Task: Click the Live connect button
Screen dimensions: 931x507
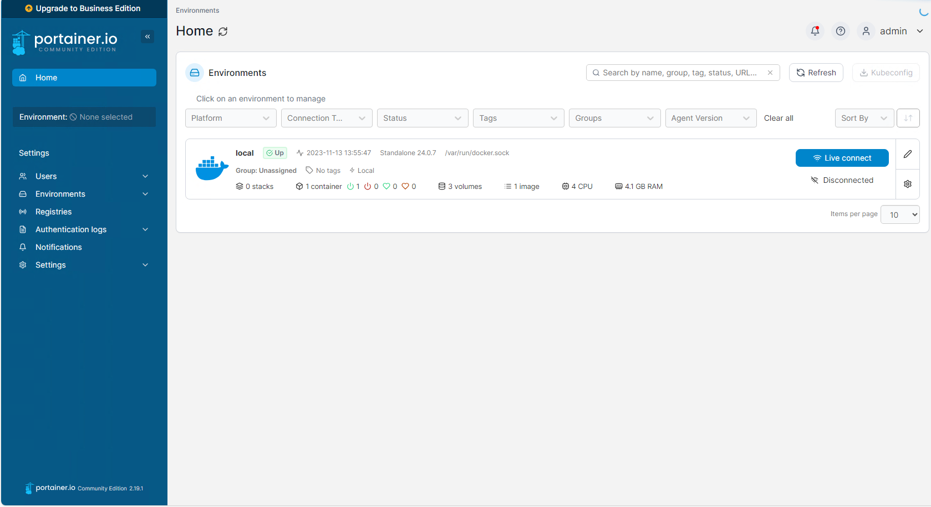Action: tap(842, 158)
